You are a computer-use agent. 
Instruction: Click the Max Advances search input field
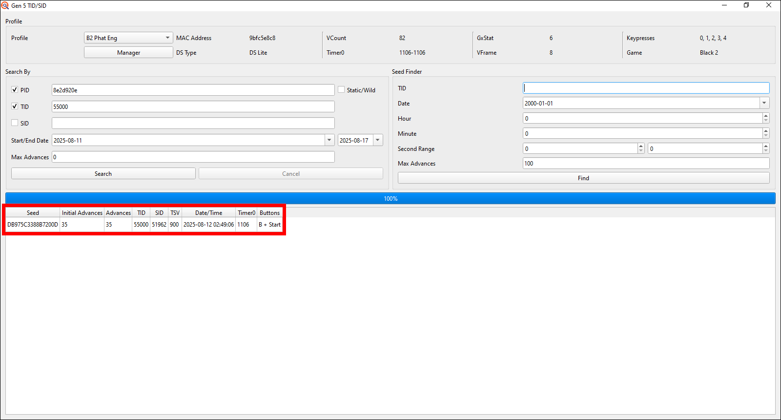coord(193,157)
